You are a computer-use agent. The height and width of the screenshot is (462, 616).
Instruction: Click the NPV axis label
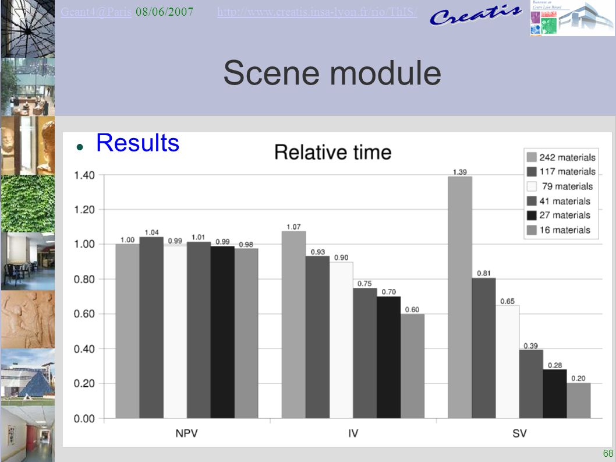187,433
